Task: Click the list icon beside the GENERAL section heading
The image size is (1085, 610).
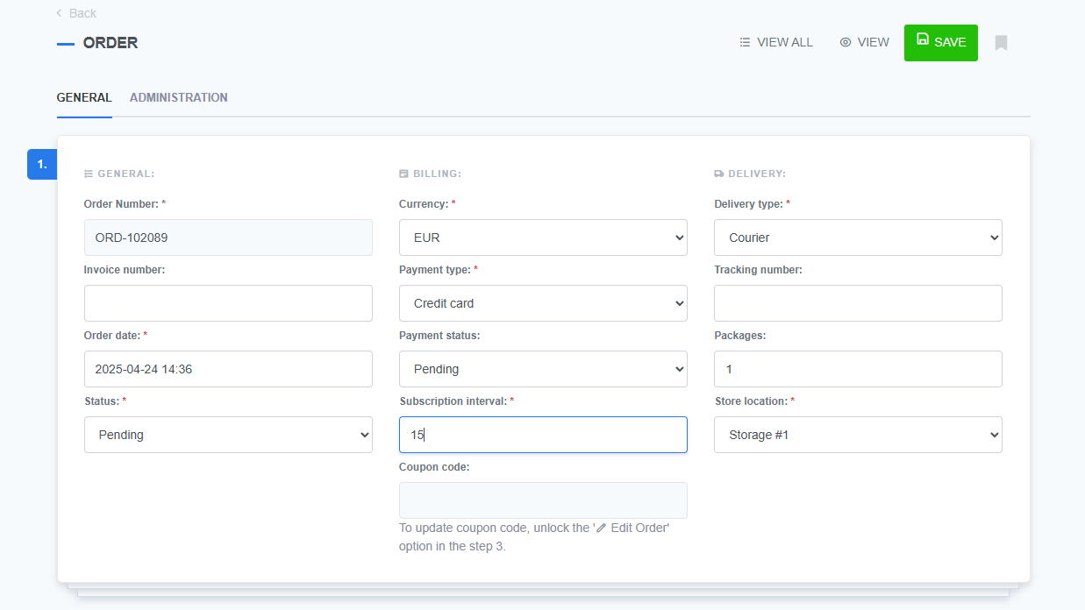Action: pyautogui.click(x=88, y=173)
